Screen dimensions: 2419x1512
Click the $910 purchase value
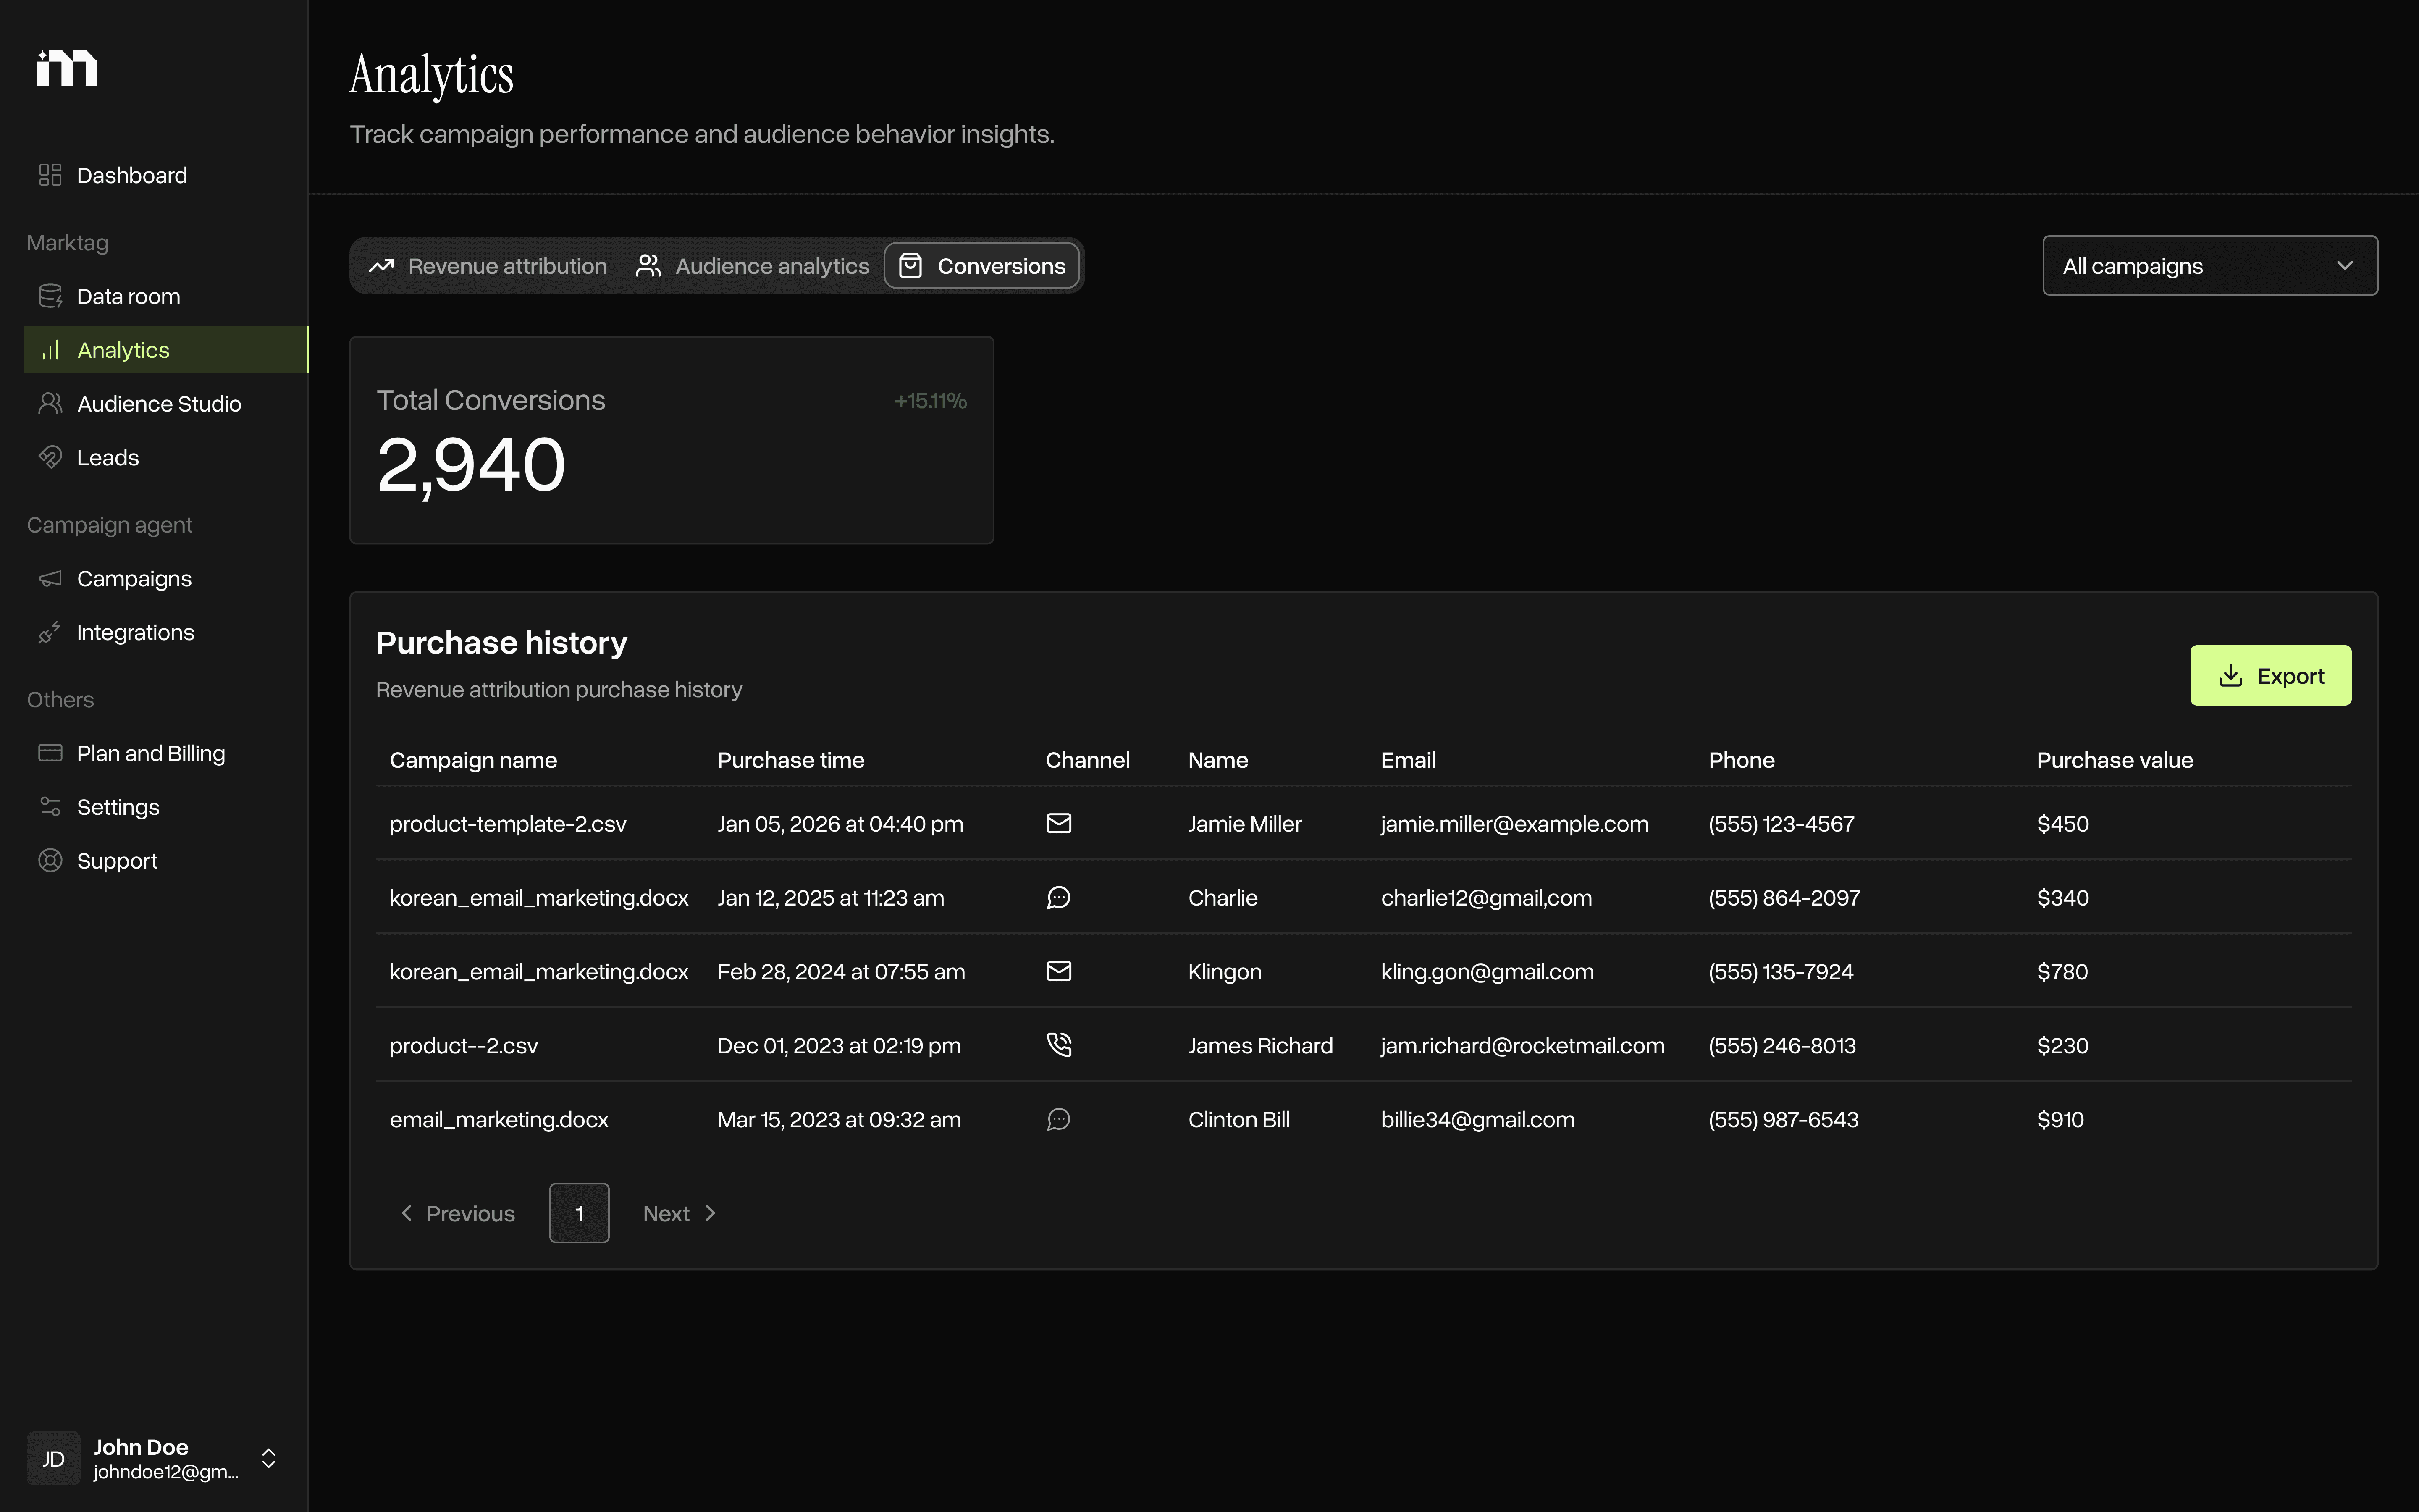[x=2060, y=1120]
